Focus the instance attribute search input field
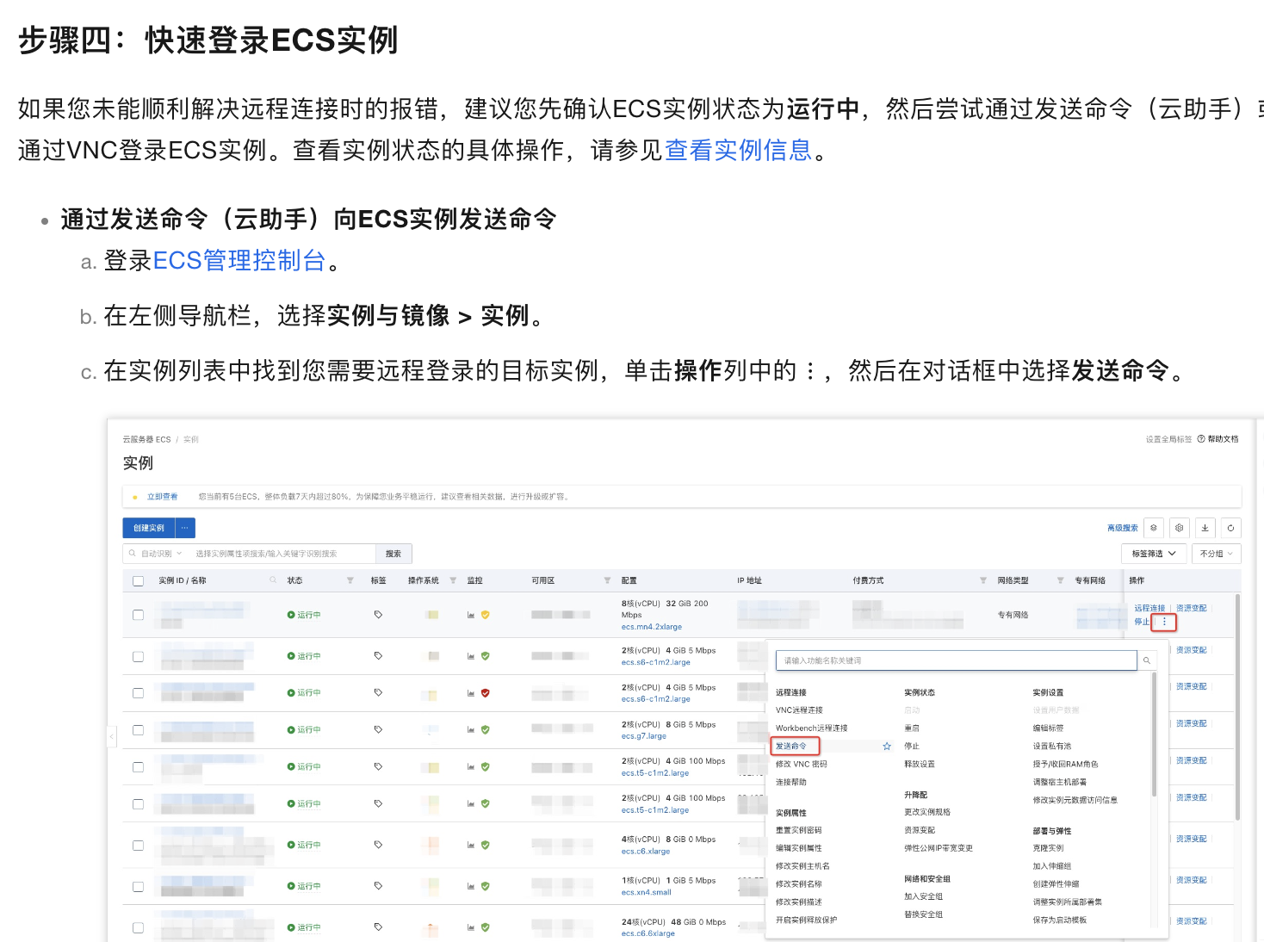Screen dimensions: 1264x942 [x=282, y=554]
